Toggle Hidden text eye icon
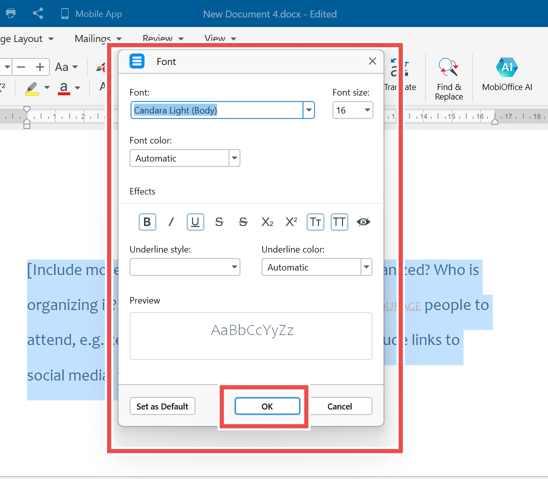The width and height of the screenshot is (548, 479). [x=363, y=222]
